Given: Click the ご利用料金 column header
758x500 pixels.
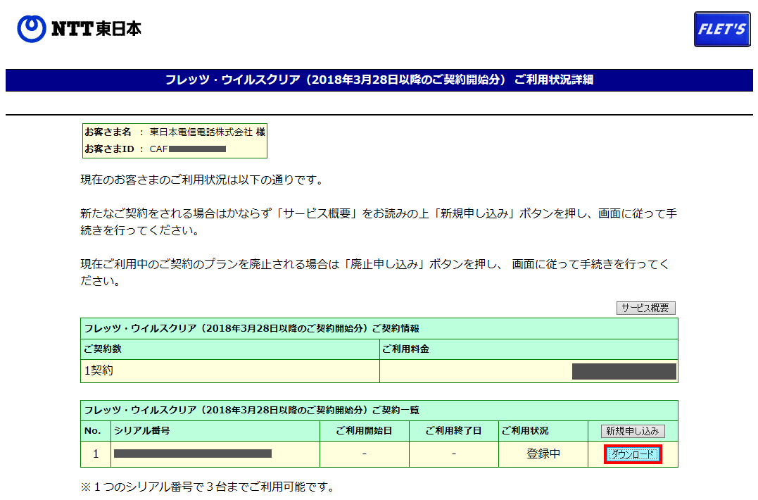Looking at the screenshot, I should pyautogui.click(x=529, y=349).
